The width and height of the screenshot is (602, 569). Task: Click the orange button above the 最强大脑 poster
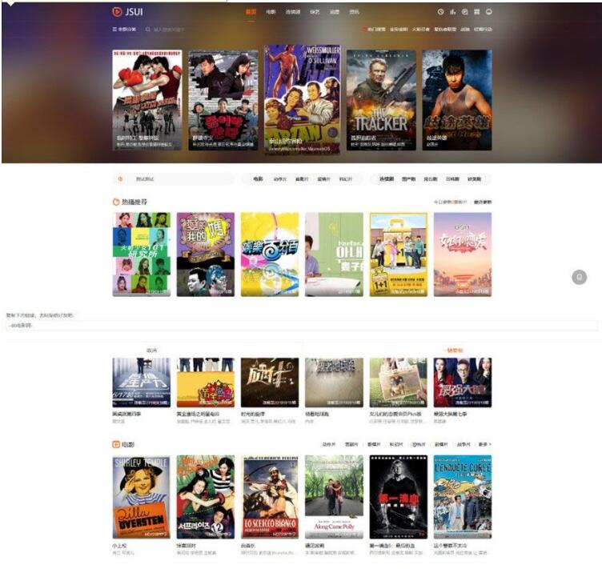453,351
